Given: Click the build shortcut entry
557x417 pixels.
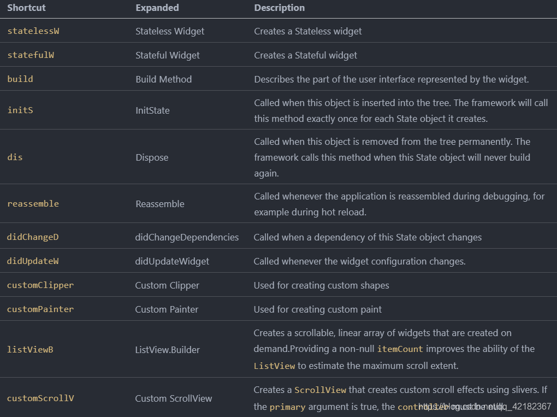Looking at the screenshot, I should pos(20,79).
